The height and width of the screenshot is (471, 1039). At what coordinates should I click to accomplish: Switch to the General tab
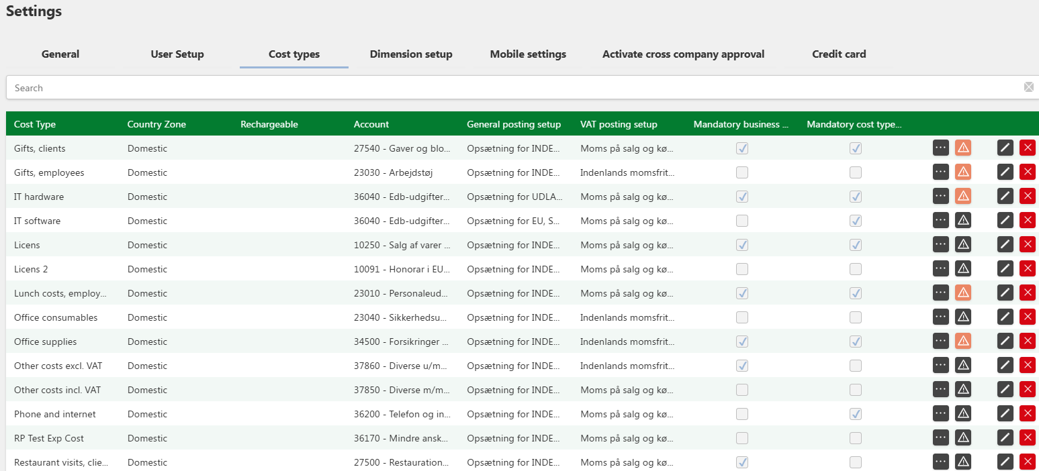tap(60, 54)
